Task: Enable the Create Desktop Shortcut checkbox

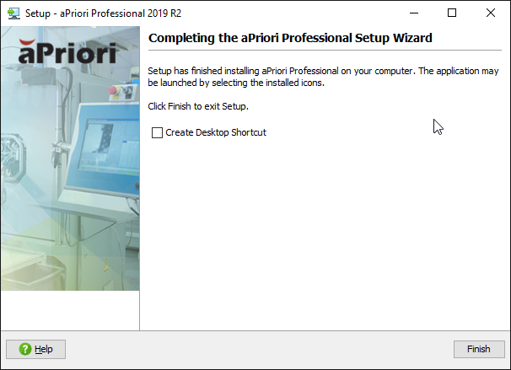Action: tap(157, 132)
